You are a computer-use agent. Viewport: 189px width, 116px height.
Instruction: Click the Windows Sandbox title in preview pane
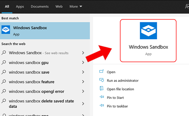148,47
